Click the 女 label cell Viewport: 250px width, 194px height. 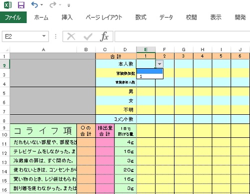tap(116, 101)
